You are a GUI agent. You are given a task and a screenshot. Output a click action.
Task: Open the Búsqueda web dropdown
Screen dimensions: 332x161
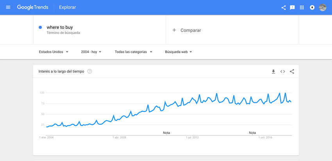coord(178,52)
